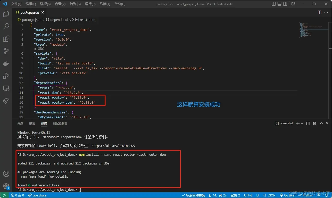Select the package.json editor tab
332x198 pixels.
point(29,12)
